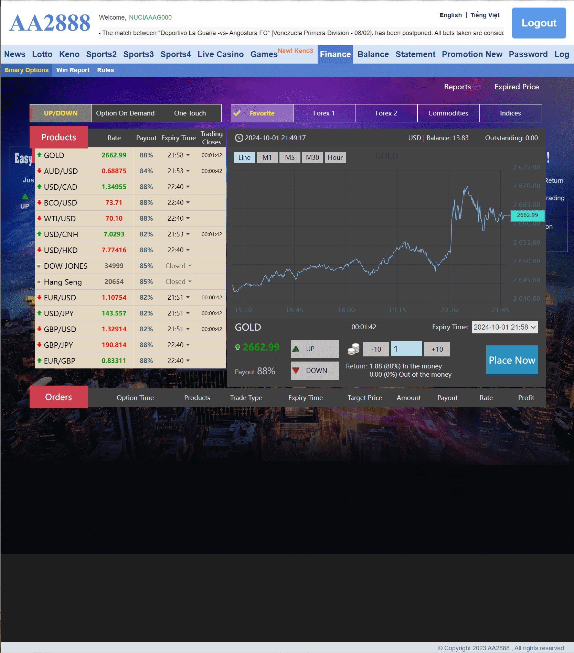Click the checkmark icon on Favorite tab
Screen dimensions: 574x653
coord(237,113)
